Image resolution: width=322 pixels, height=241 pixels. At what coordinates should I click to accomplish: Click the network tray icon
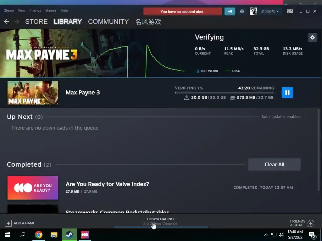(x=274, y=235)
